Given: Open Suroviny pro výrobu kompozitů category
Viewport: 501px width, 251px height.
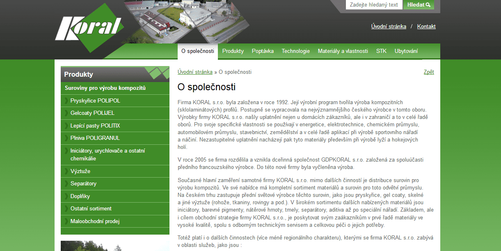Looking at the screenshot, I should click(115, 88).
